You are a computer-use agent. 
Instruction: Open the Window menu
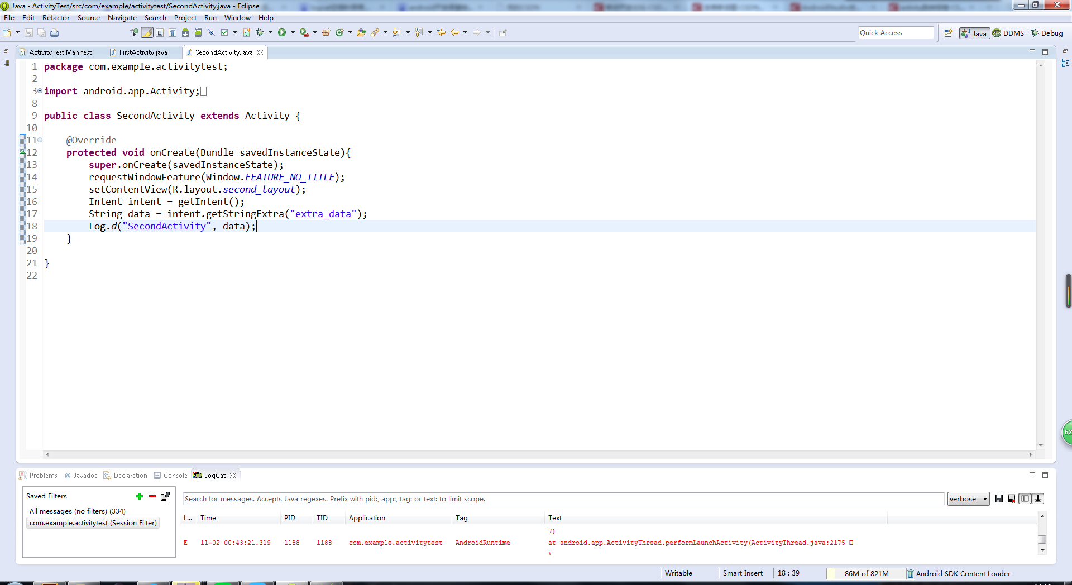(237, 18)
